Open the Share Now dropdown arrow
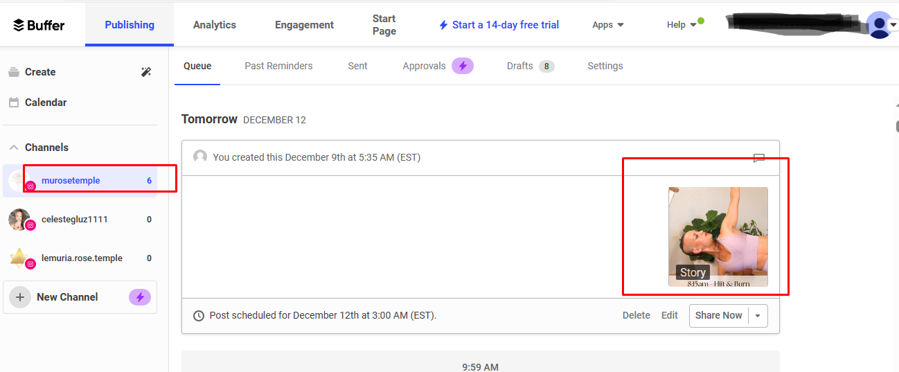899x372 pixels. coord(758,316)
